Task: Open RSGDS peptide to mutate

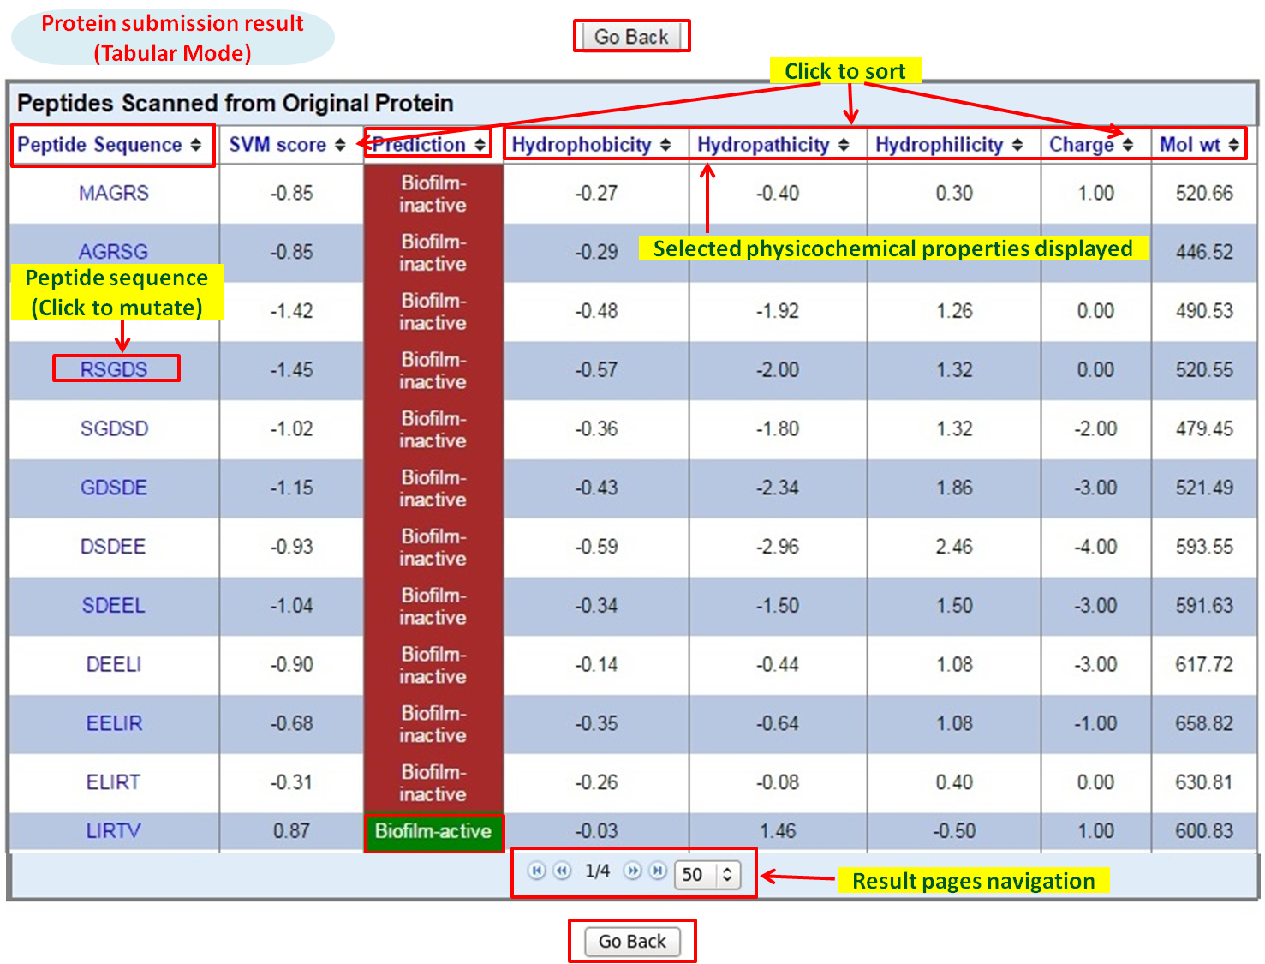Action: click(x=114, y=369)
